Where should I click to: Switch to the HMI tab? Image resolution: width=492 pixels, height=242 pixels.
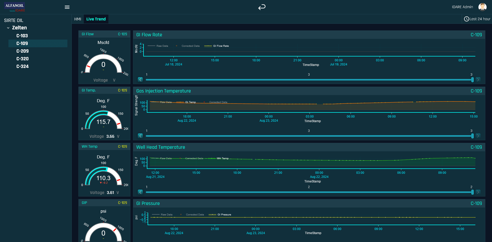point(78,19)
